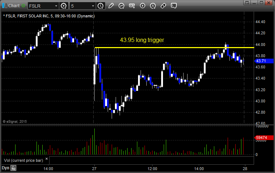Click the Vol (current price bar) label
The image size is (275, 173).
(x=23, y=160)
